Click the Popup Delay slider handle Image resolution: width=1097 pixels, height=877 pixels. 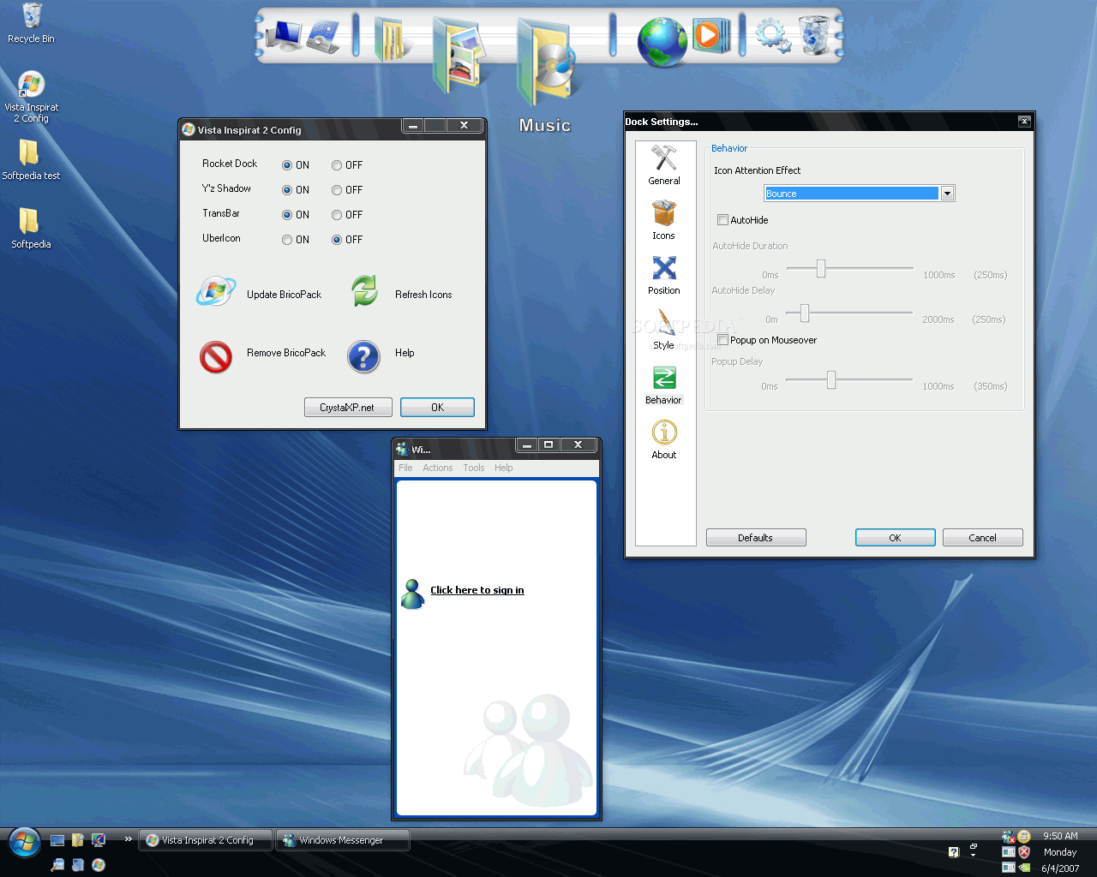(x=831, y=380)
